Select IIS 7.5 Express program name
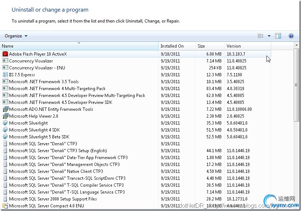Viewport: 301px width, 211px height. 22,75
